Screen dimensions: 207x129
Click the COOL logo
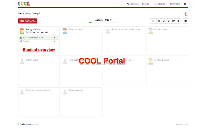24,4
